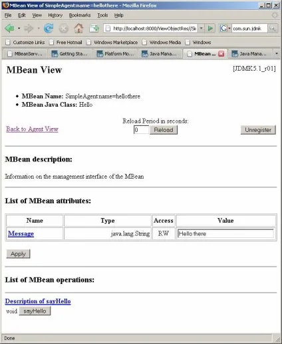
Task: Switch to first Java Mana... tab
Action: 160,54
